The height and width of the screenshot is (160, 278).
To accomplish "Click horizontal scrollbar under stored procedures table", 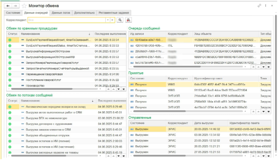I will click(x=42, y=89).
